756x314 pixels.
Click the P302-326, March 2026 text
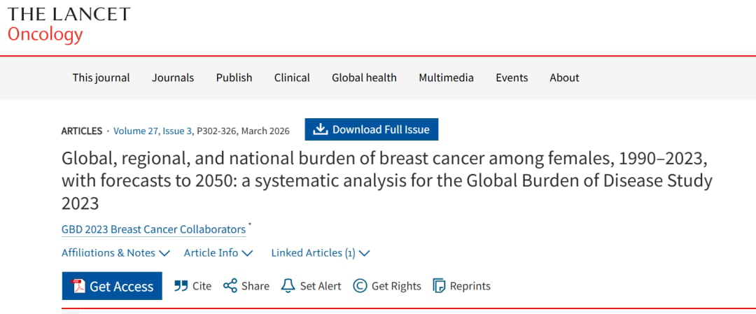pos(243,131)
